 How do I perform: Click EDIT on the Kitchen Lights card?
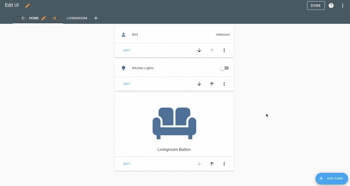click(x=127, y=84)
